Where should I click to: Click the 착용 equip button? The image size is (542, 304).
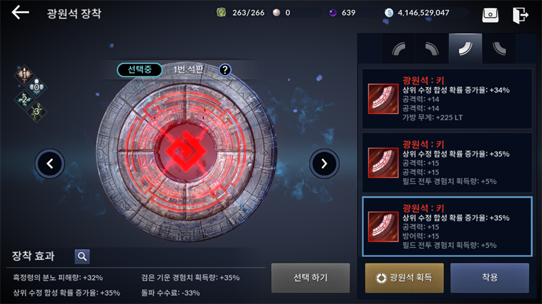click(x=489, y=278)
